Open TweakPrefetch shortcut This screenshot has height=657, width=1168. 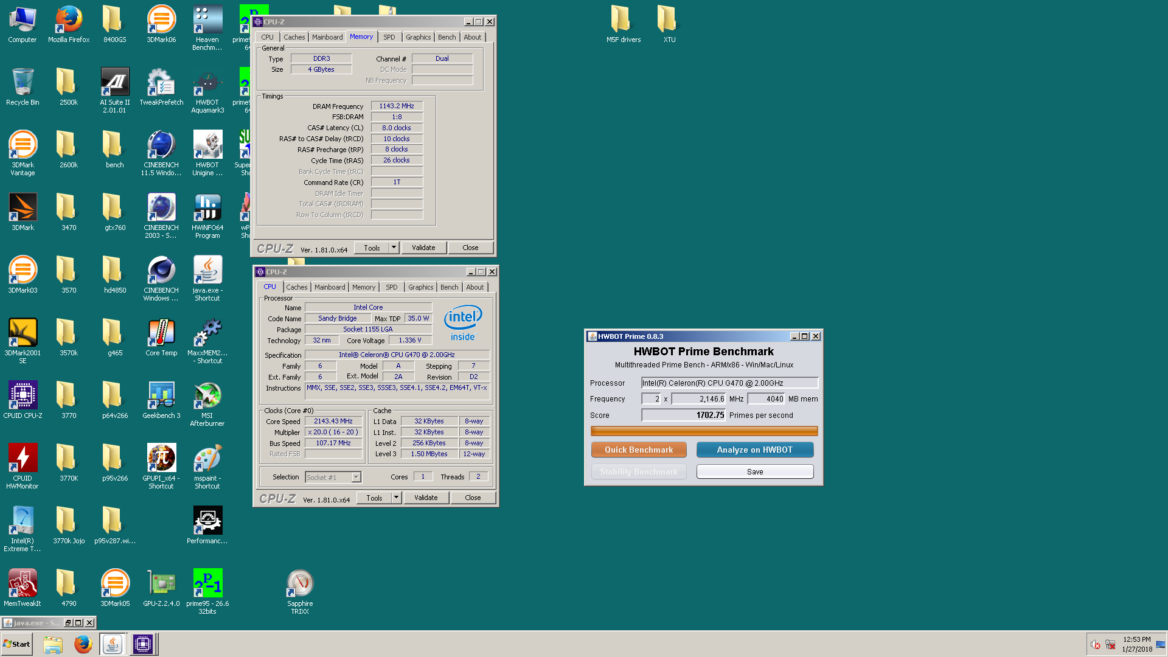point(161,87)
